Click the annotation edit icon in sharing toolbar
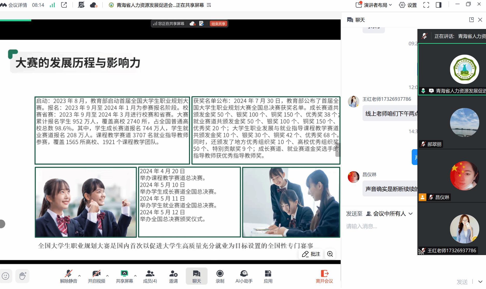Image resolution: width=486 pixels, height=289 pixels. click(202, 24)
